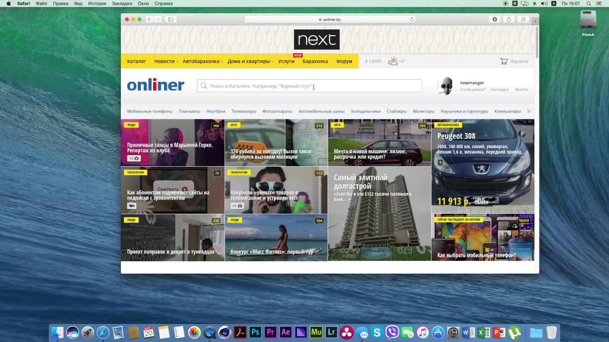Go back with Safari's back arrow
The height and width of the screenshot is (342, 609).
tap(149, 19)
